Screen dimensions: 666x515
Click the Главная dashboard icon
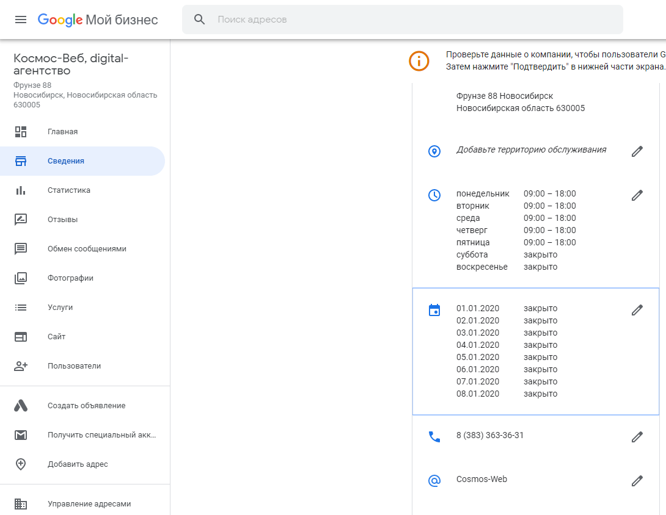[x=20, y=132]
